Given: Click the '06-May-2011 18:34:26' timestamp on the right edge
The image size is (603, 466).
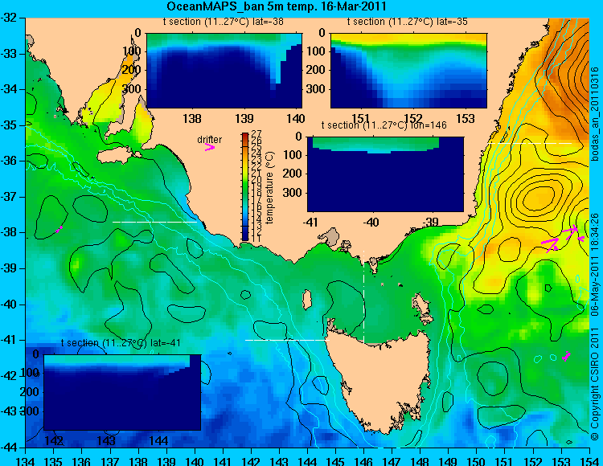Looking at the screenshot, I should 595,264.
